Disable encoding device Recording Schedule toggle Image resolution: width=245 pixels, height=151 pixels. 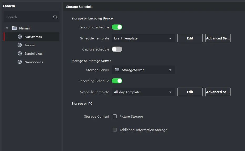point(117,27)
